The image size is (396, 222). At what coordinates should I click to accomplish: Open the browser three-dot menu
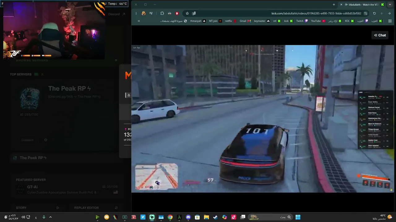click(x=136, y=14)
